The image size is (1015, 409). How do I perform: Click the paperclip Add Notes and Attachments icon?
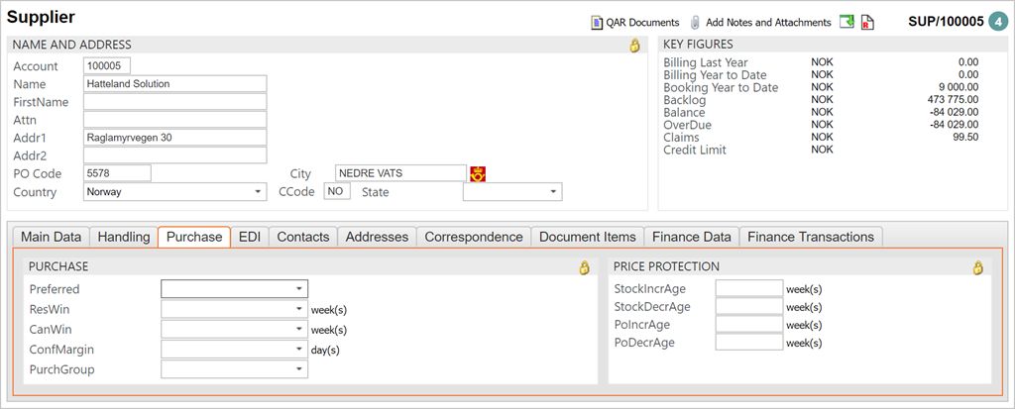pyautogui.click(x=695, y=22)
